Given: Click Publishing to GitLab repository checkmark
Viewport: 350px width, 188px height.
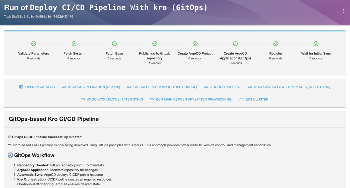Looking at the screenshot, I should coord(155,44).
